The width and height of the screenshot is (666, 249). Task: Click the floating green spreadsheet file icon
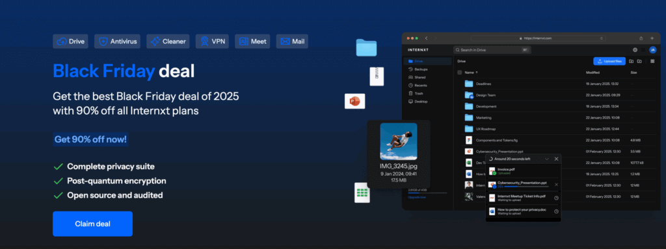(x=362, y=193)
